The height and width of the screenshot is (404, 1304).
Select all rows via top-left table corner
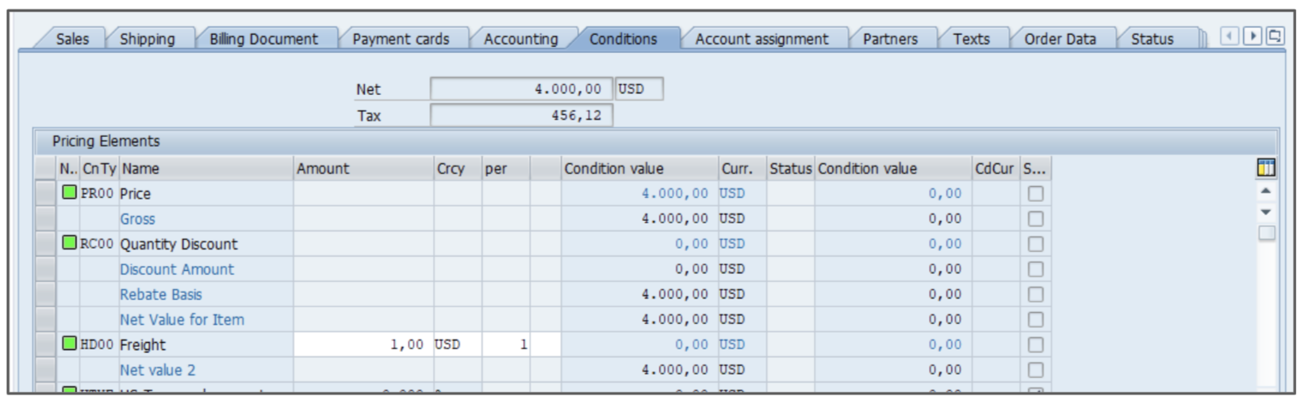(x=45, y=169)
